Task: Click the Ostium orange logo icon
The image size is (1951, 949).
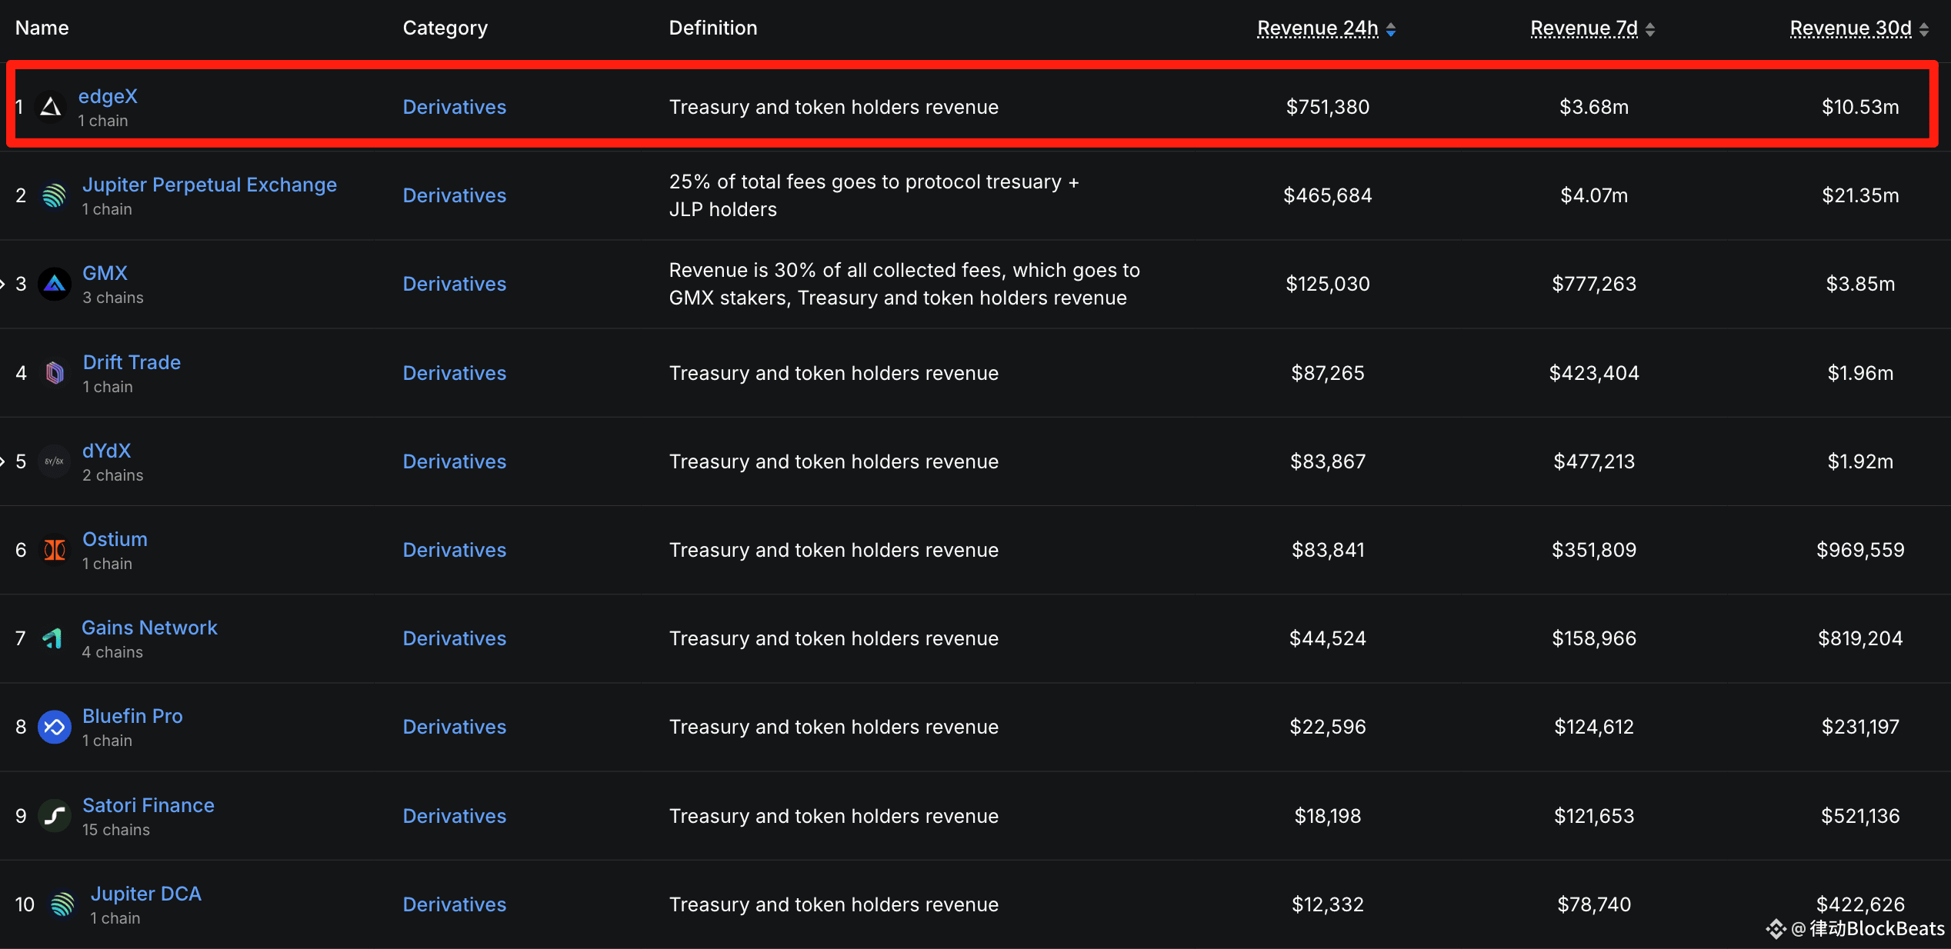Action: (54, 550)
